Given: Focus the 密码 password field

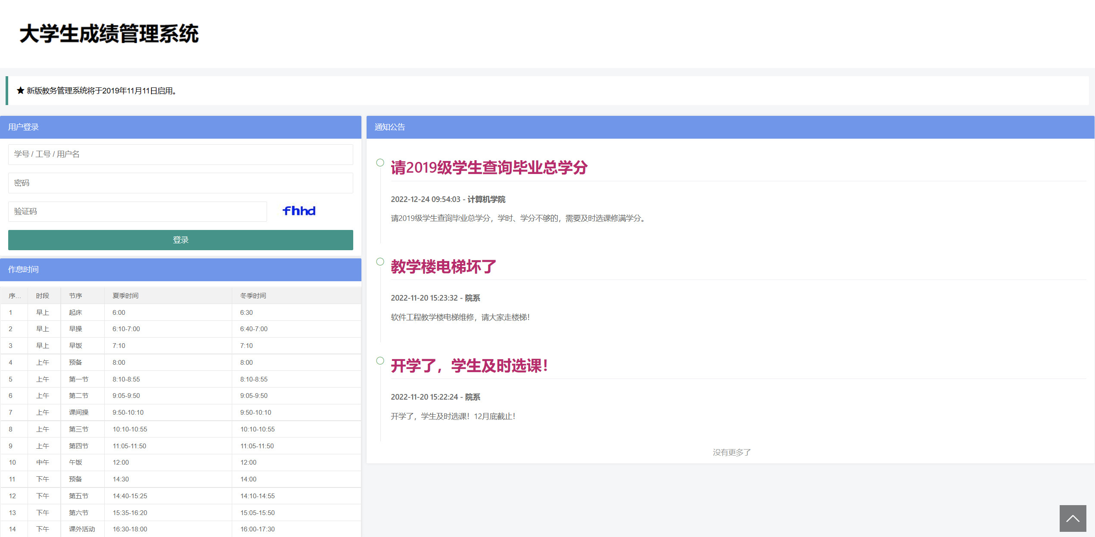Looking at the screenshot, I should pyautogui.click(x=180, y=183).
